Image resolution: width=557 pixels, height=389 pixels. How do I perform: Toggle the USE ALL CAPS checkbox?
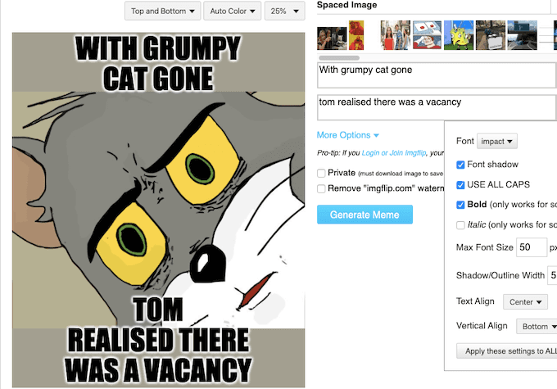[460, 185]
